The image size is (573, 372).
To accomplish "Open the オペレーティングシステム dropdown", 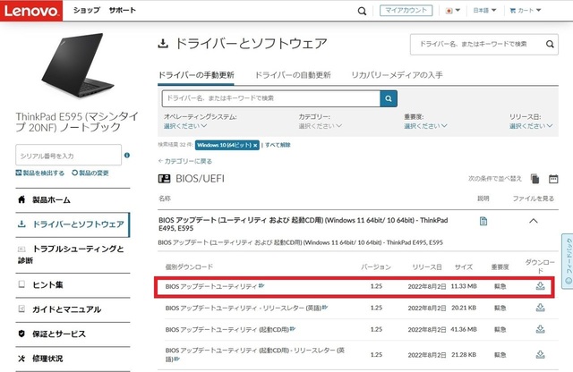I will [x=185, y=126].
